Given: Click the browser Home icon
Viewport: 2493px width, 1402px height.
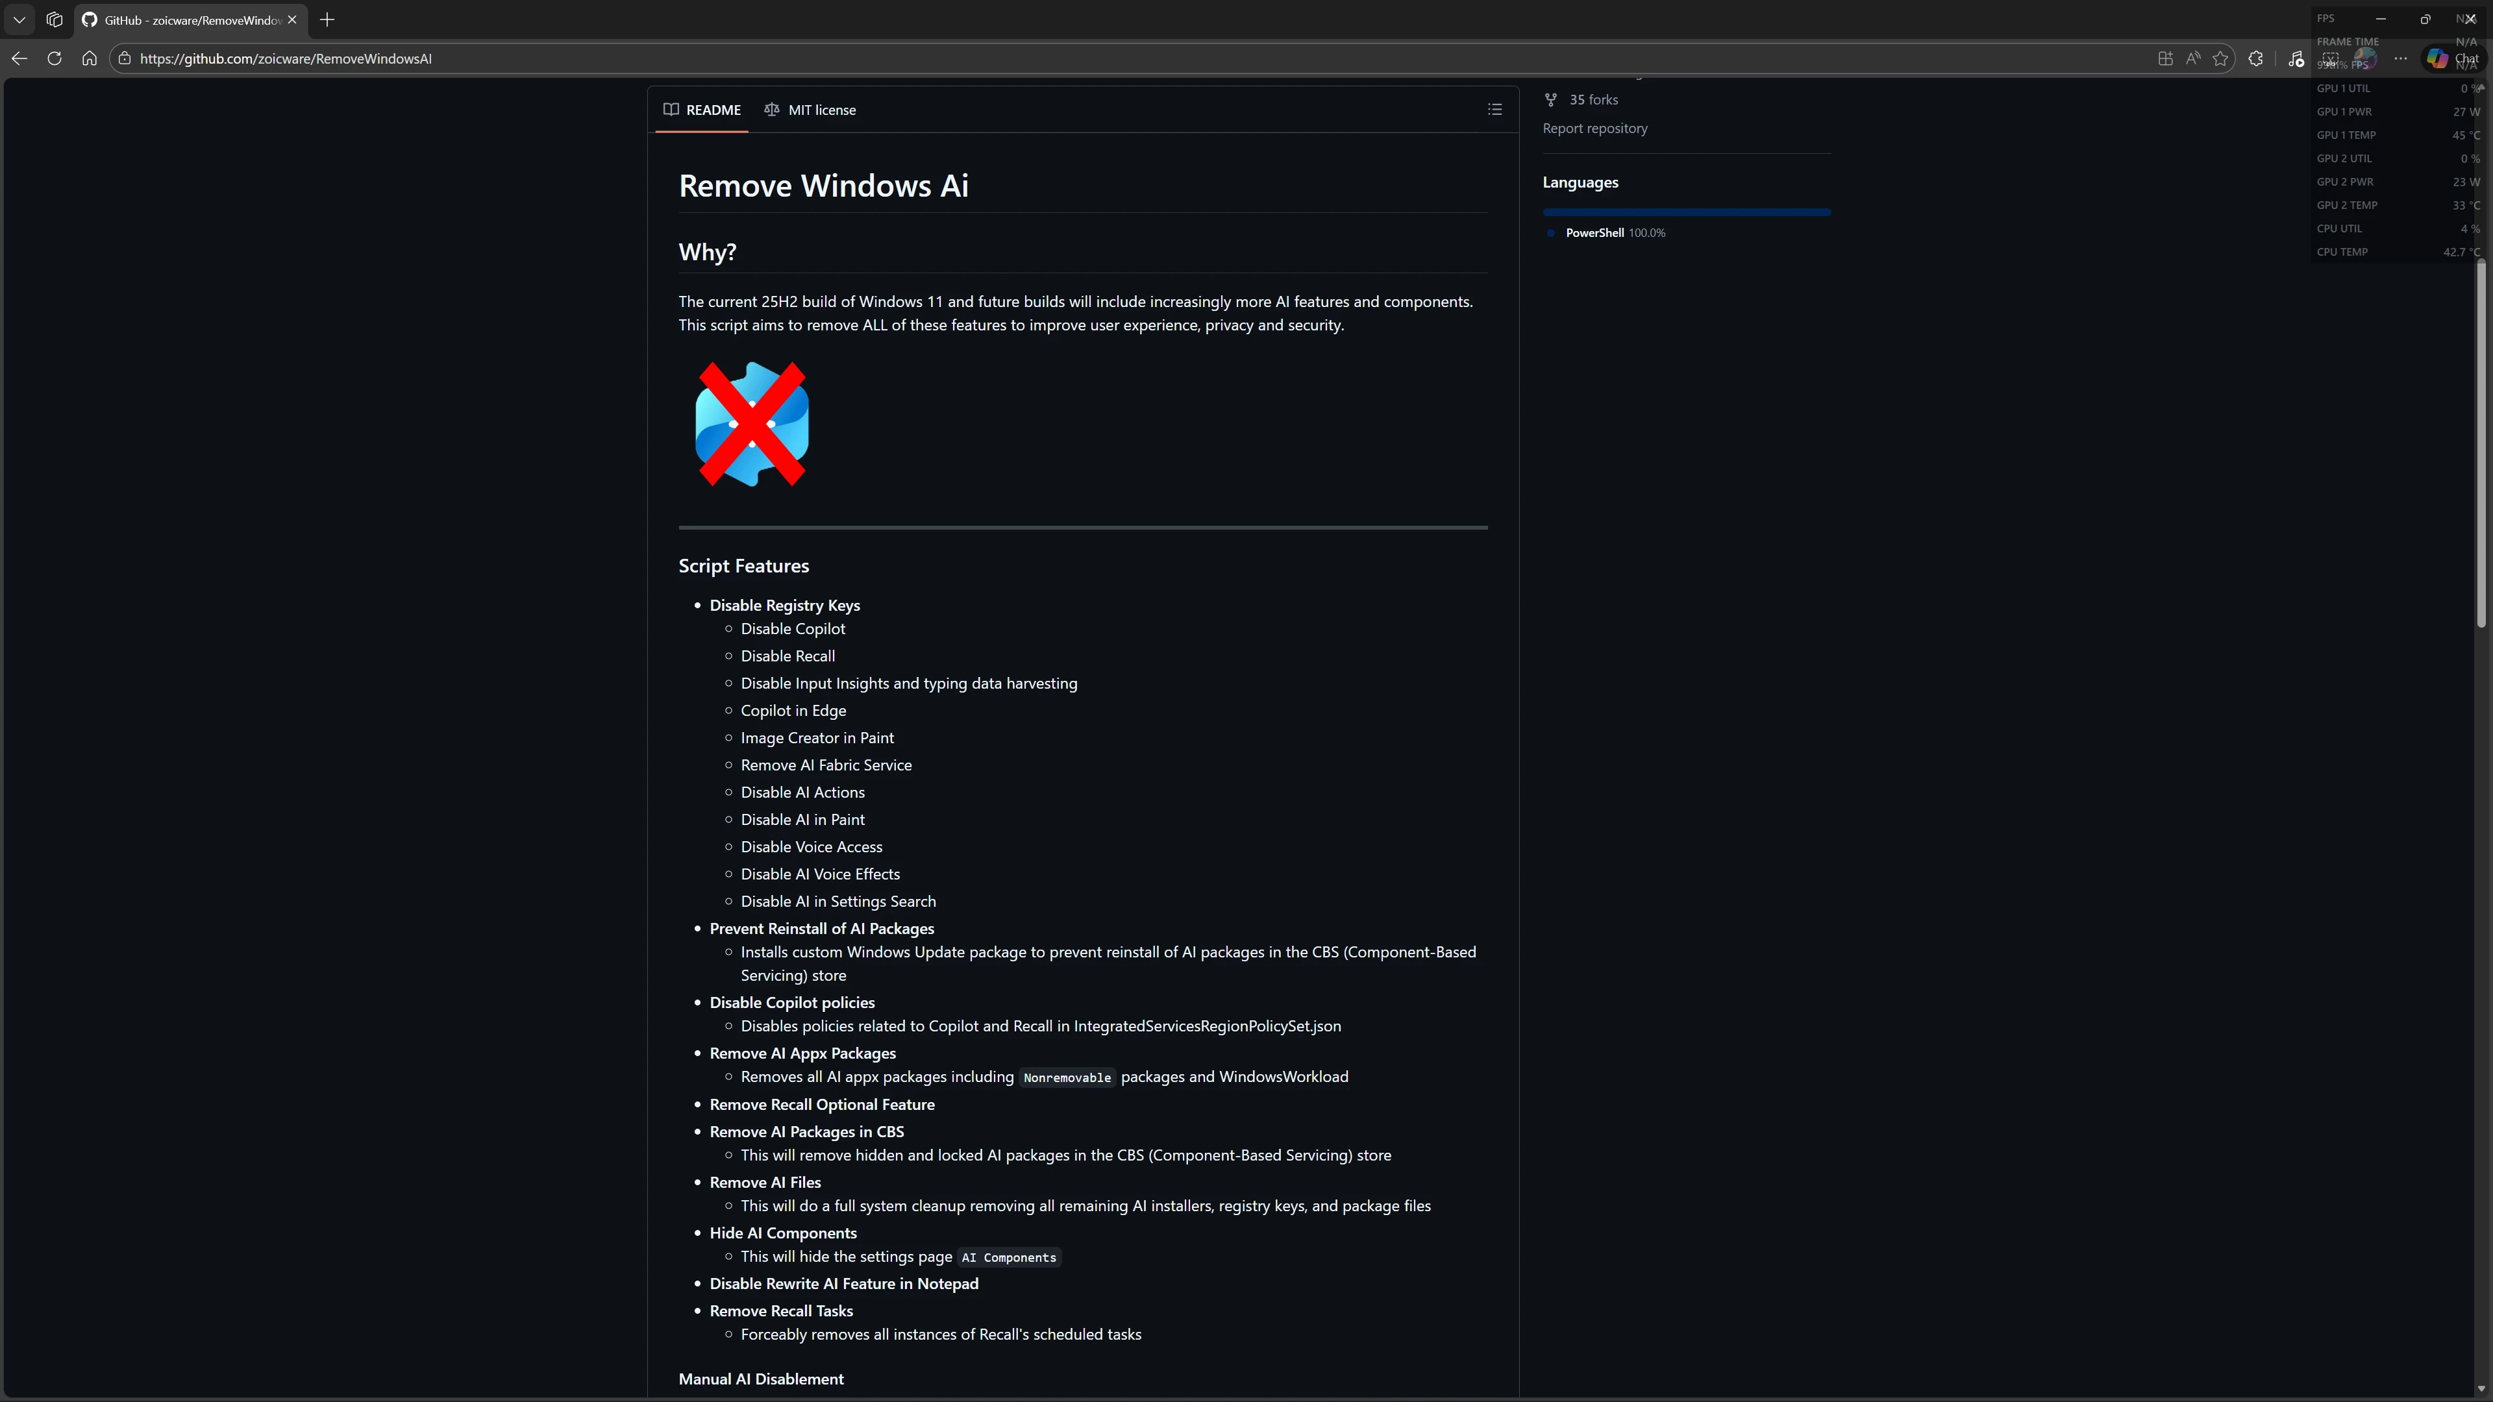Looking at the screenshot, I should pos(89,59).
